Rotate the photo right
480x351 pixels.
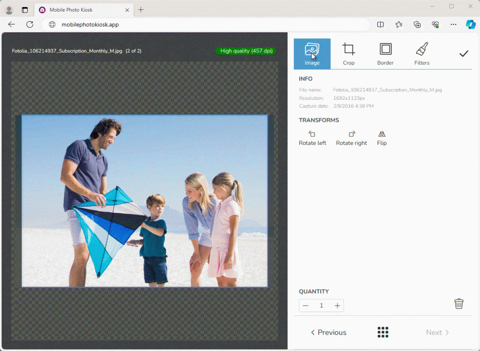pos(352,138)
